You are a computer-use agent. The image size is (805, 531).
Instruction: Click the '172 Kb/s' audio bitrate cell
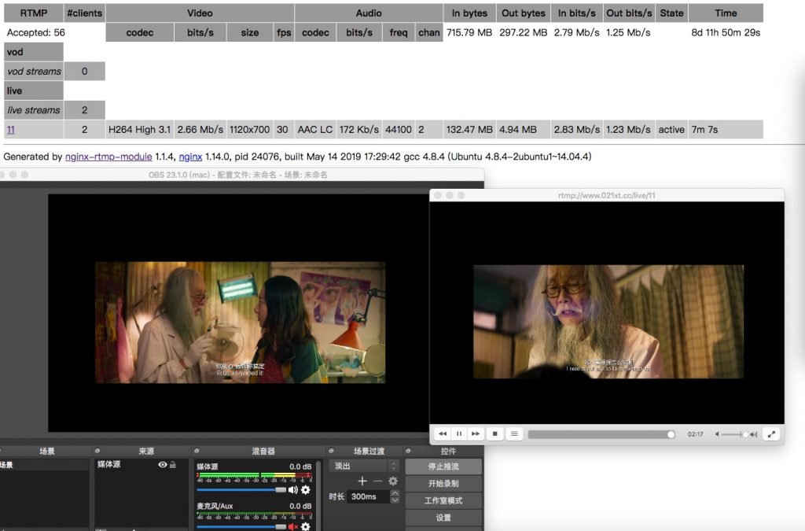pos(358,130)
